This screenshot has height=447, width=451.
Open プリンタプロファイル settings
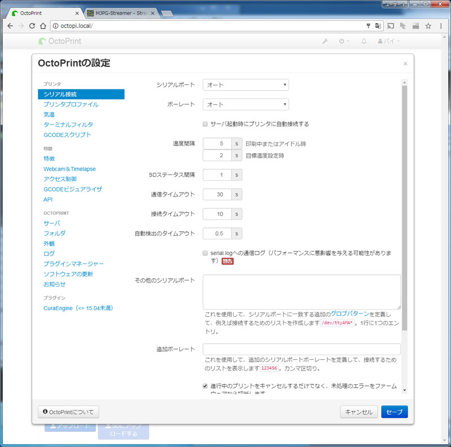point(71,104)
